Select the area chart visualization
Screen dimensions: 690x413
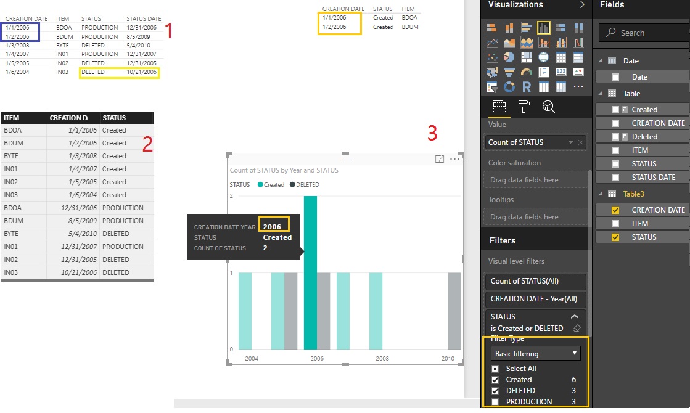tap(509, 43)
